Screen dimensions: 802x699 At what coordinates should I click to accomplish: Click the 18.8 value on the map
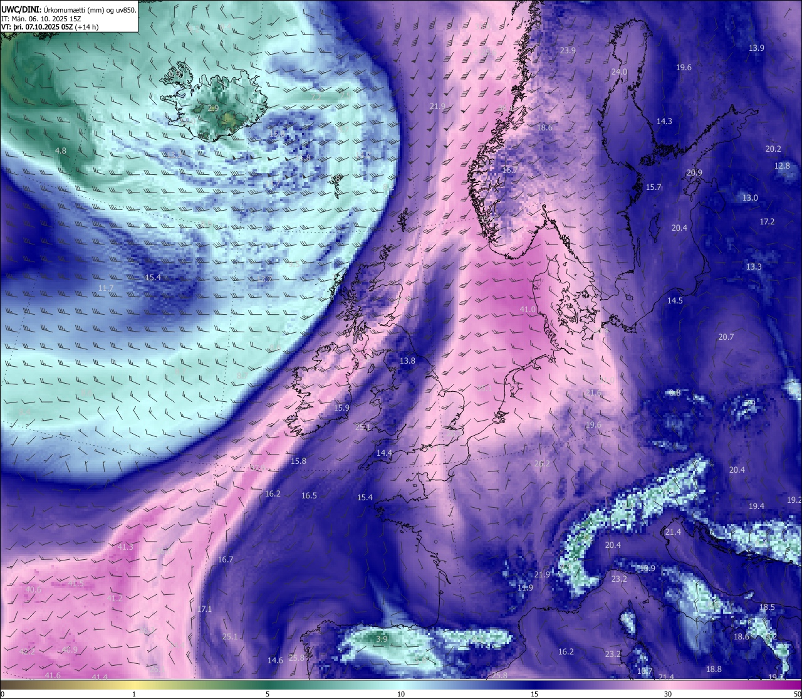coord(714,670)
